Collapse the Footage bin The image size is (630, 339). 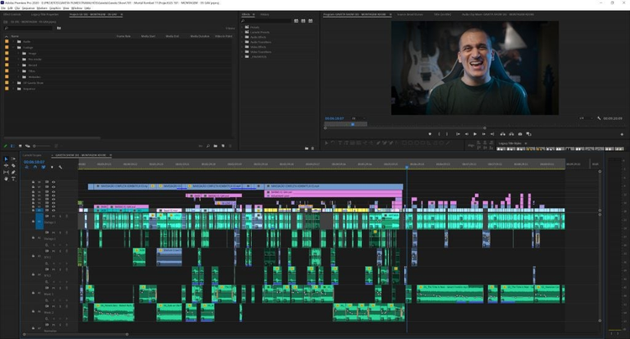click(13, 47)
